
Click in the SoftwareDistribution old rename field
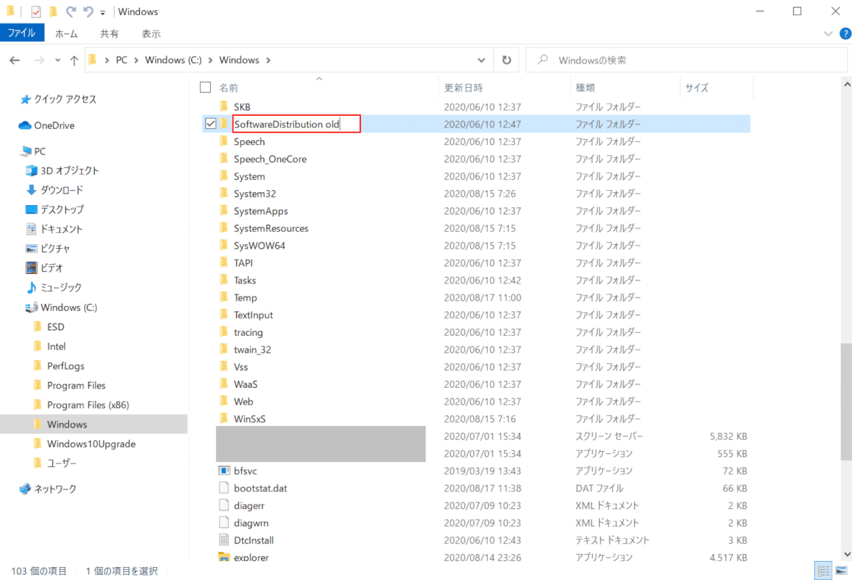pos(297,124)
